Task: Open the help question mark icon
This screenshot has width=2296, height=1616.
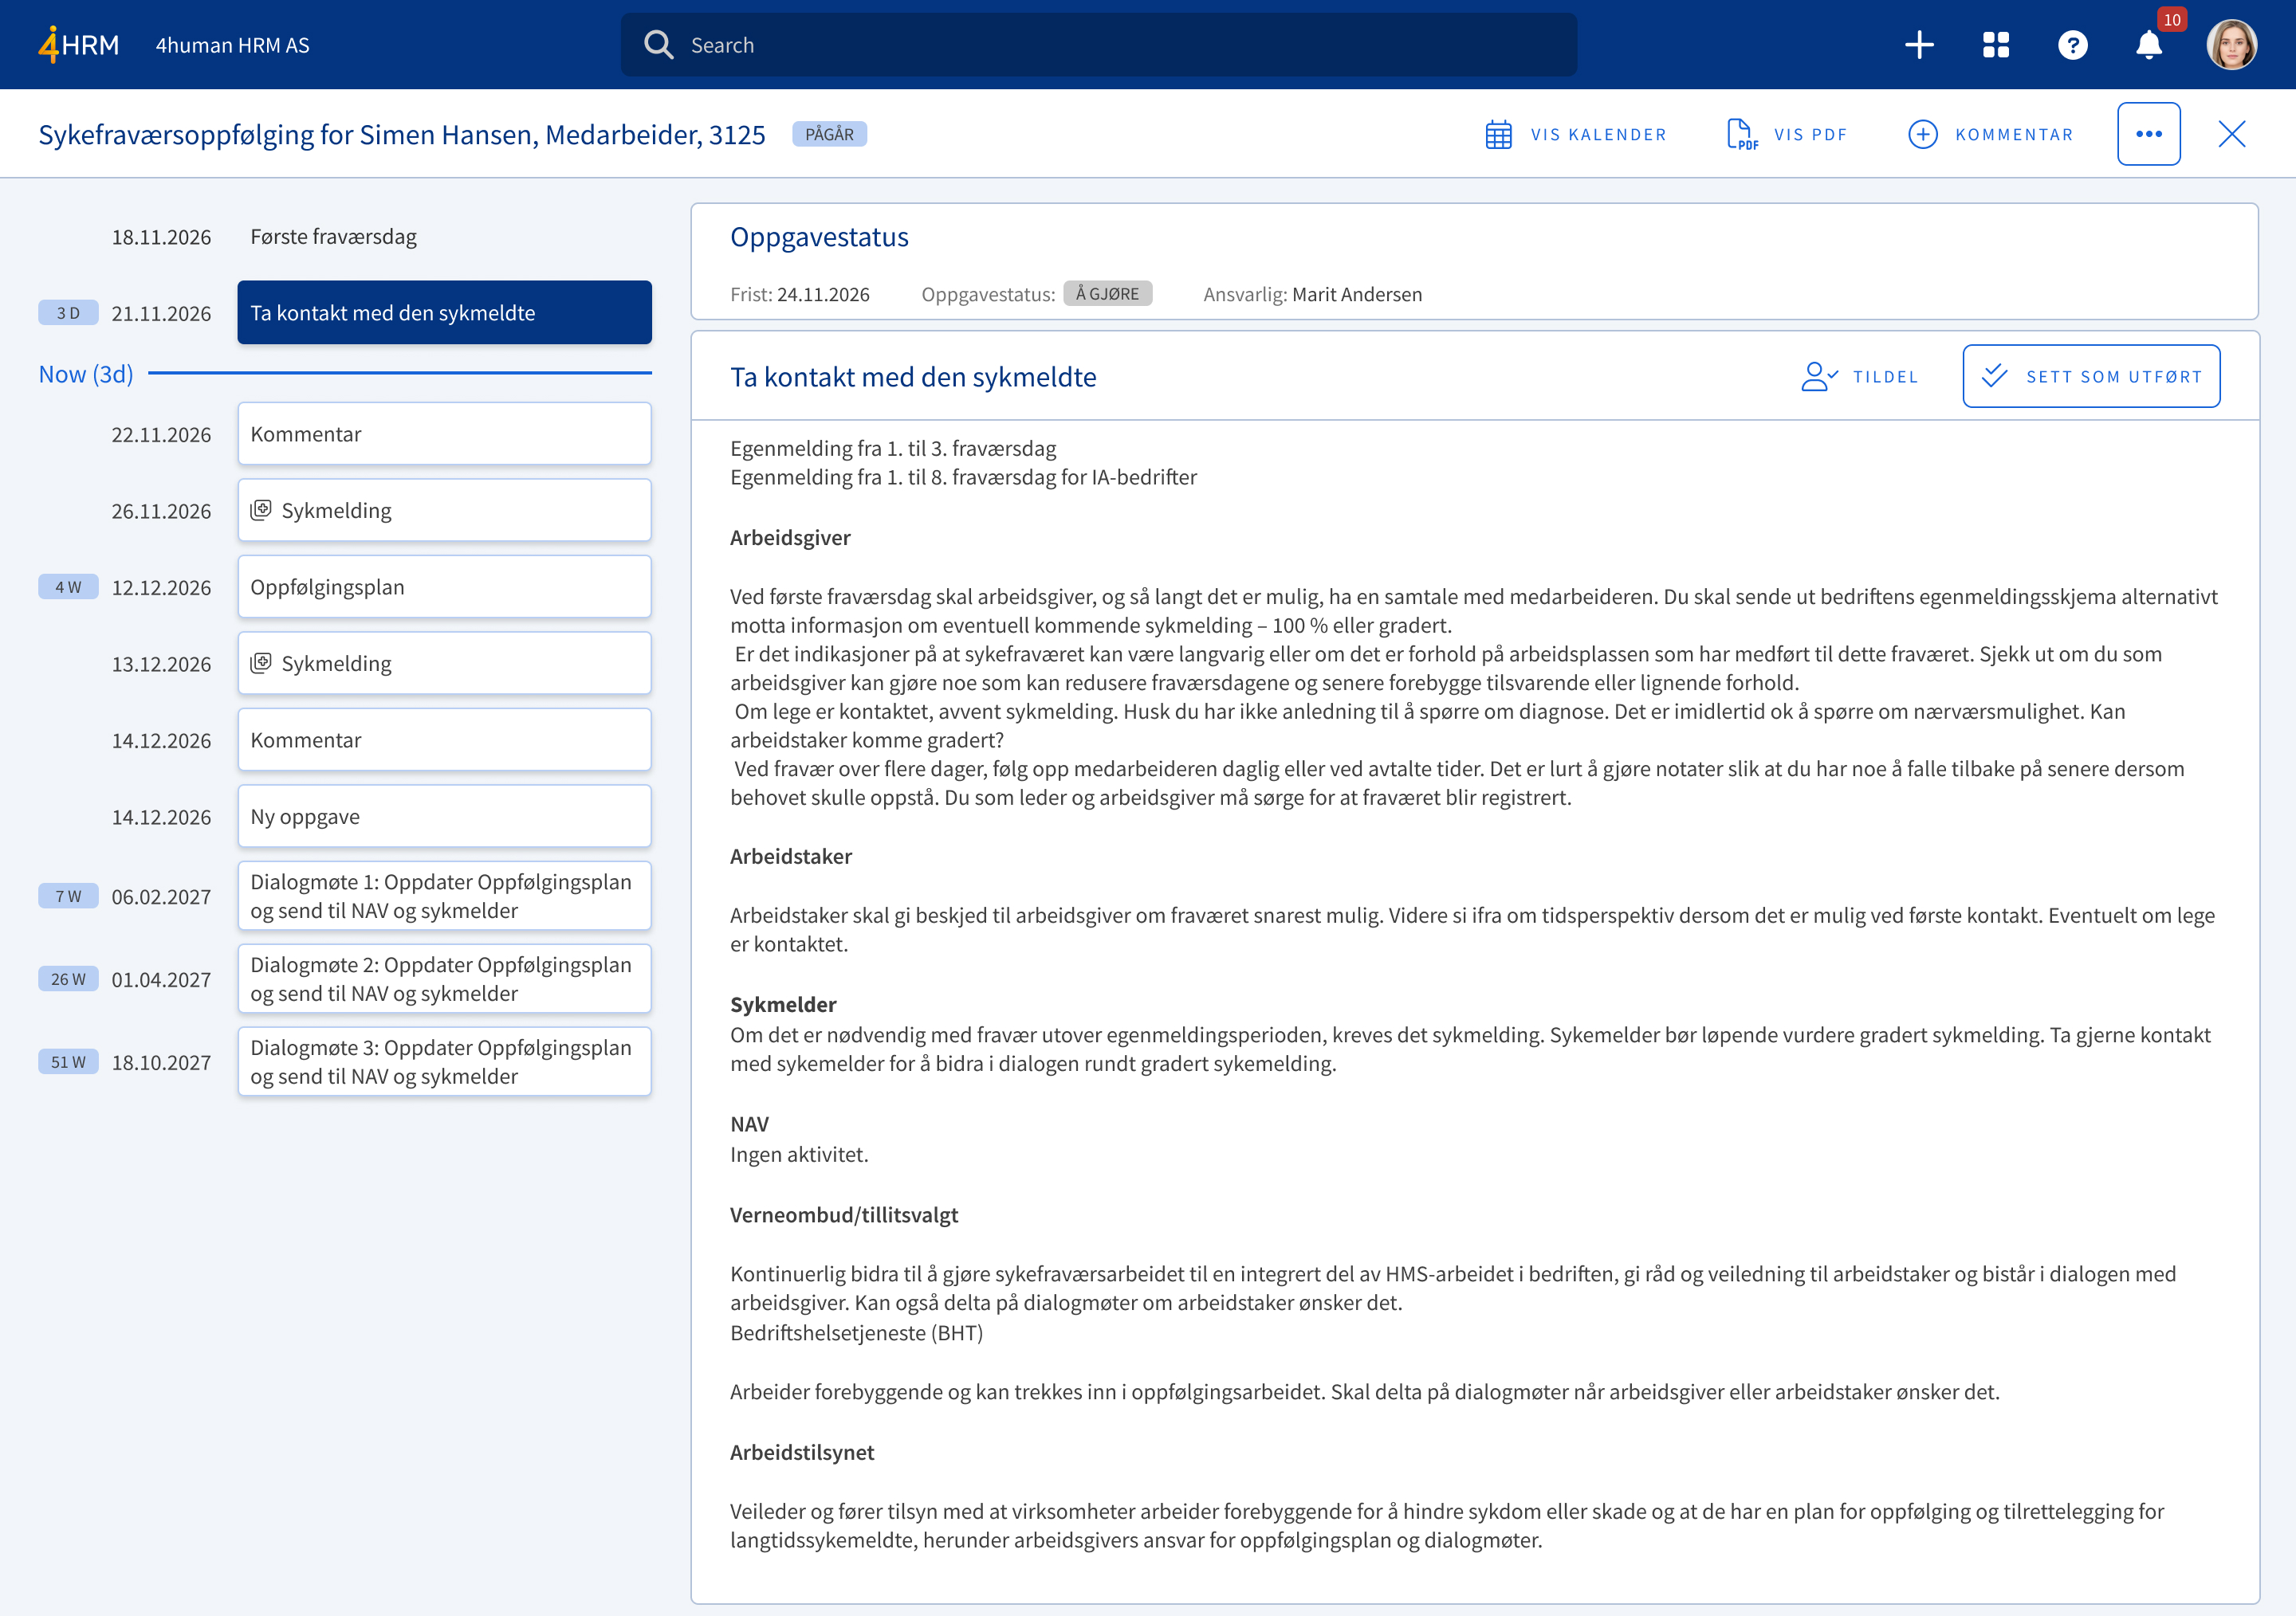Action: [x=2073, y=45]
